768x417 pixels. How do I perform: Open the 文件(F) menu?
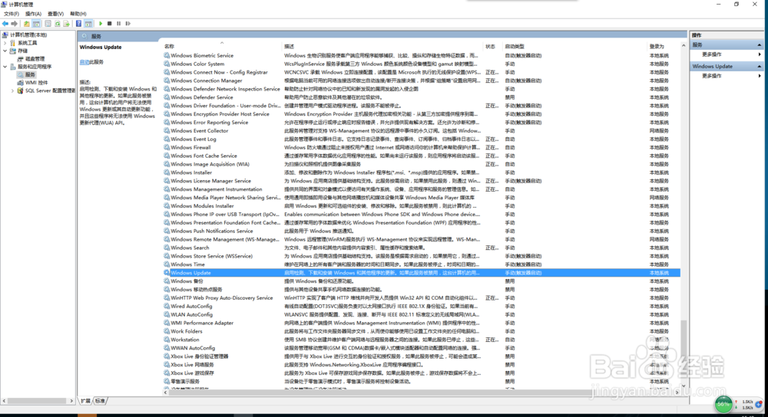(12, 14)
